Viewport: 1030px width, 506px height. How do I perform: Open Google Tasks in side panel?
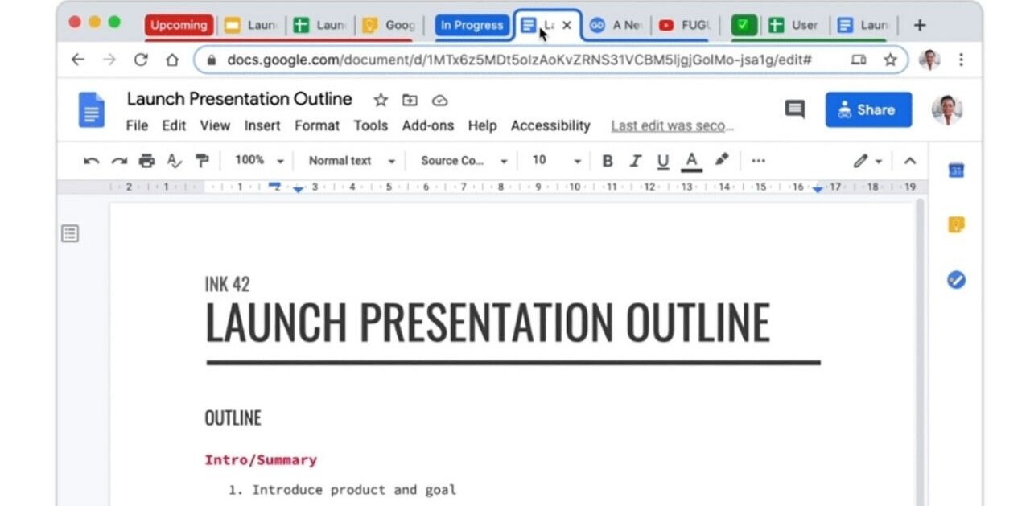[x=956, y=280]
